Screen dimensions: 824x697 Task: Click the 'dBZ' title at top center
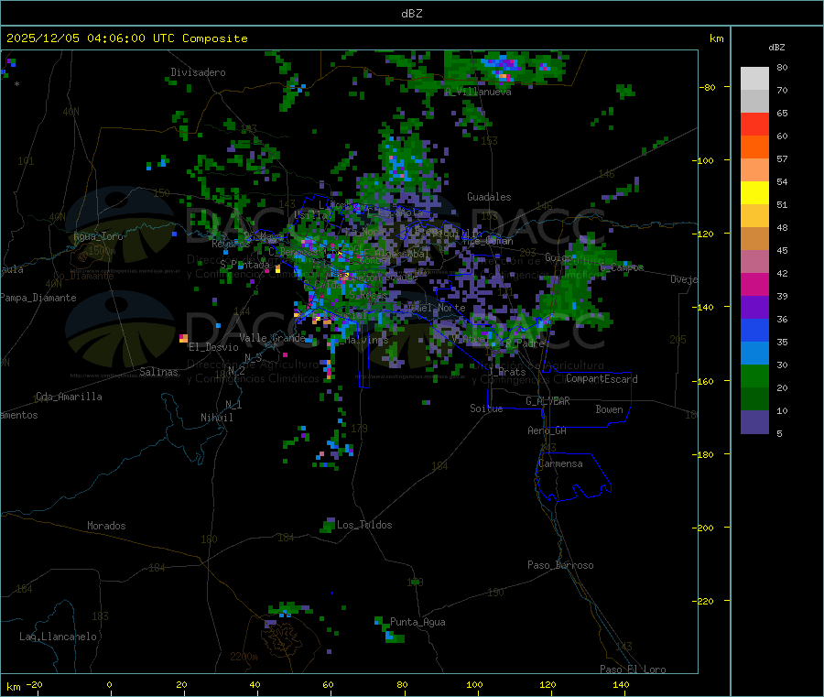point(411,14)
